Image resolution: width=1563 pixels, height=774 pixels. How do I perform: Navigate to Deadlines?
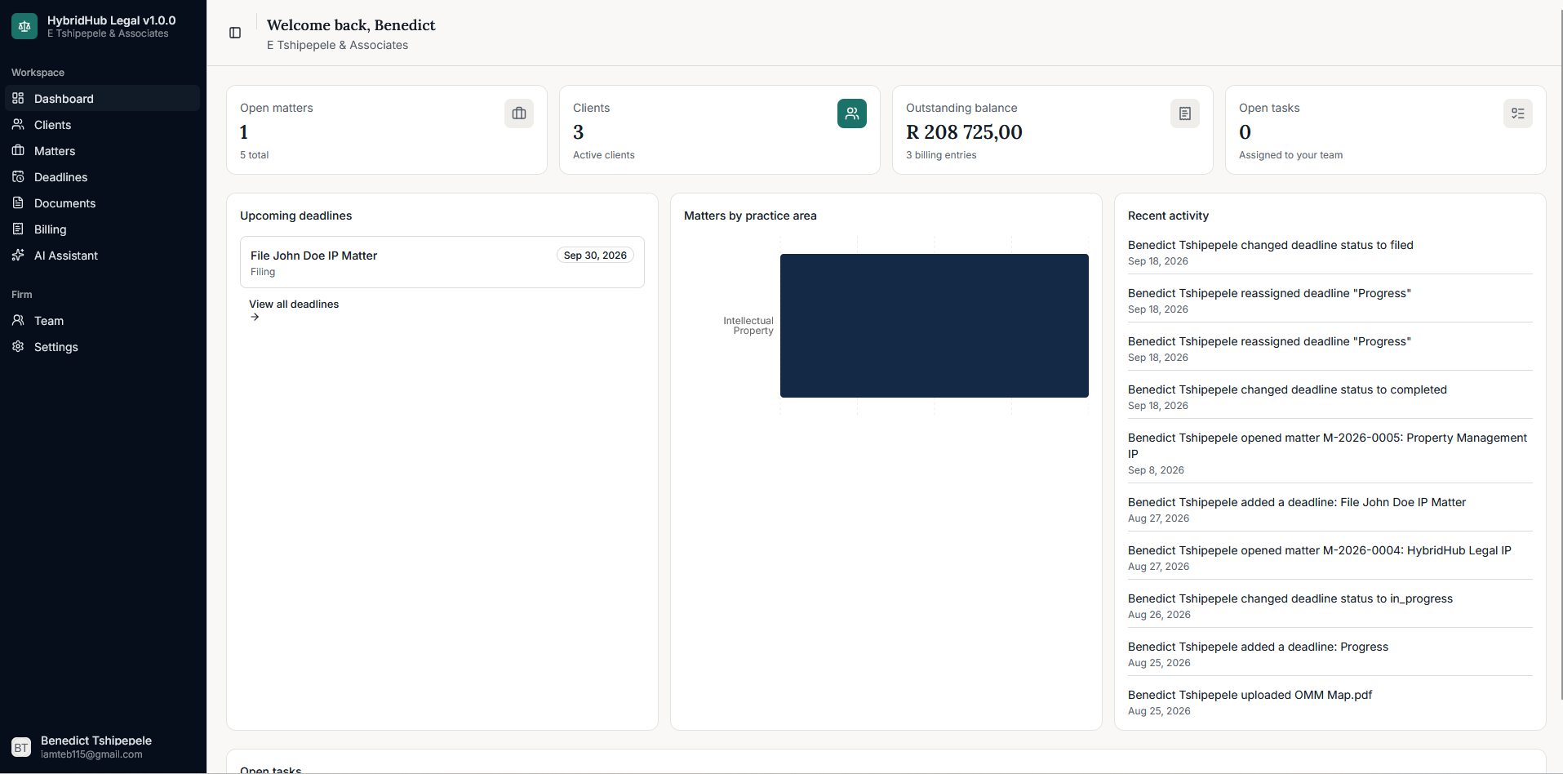(x=103, y=176)
